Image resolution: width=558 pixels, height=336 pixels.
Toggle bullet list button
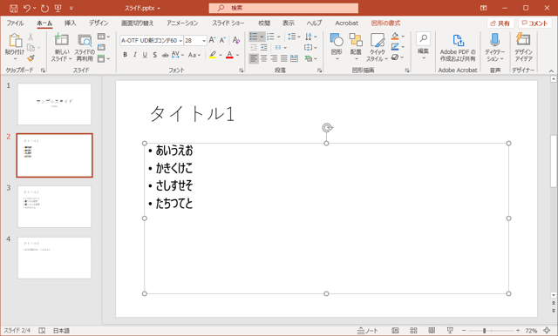click(254, 37)
